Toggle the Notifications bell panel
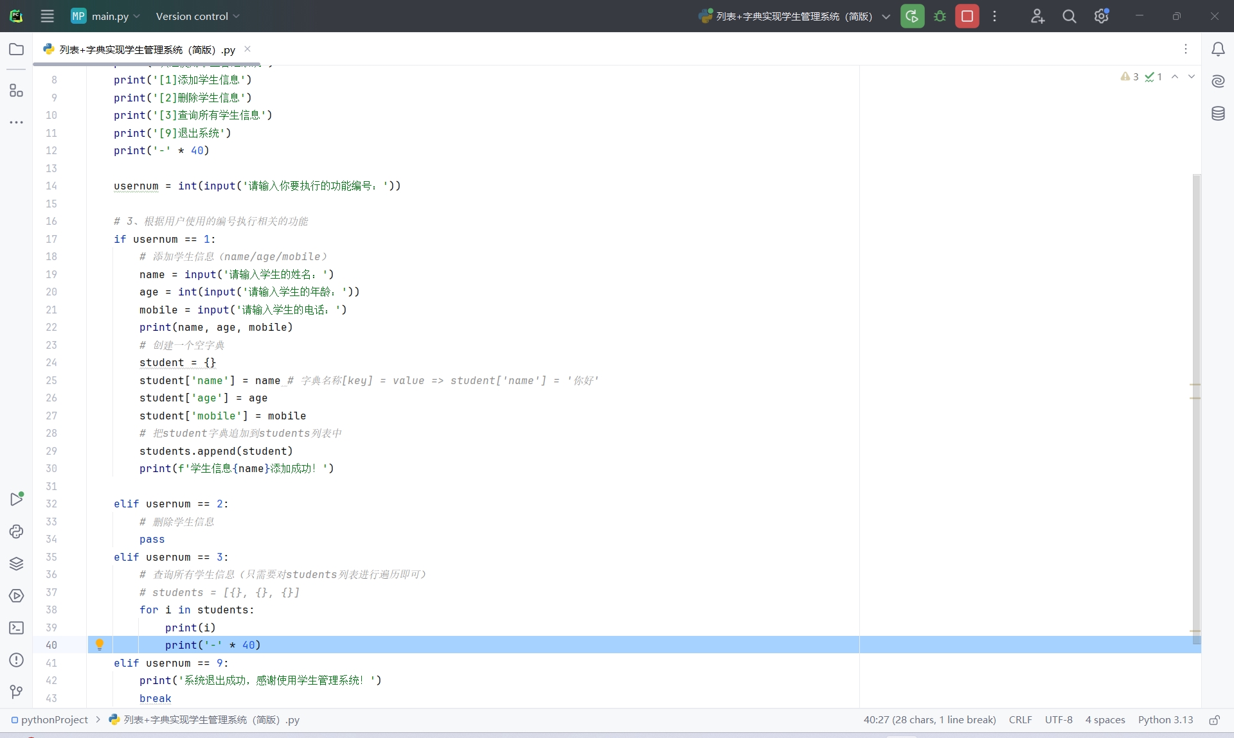The image size is (1234, 738). (x=1218, y=49)
